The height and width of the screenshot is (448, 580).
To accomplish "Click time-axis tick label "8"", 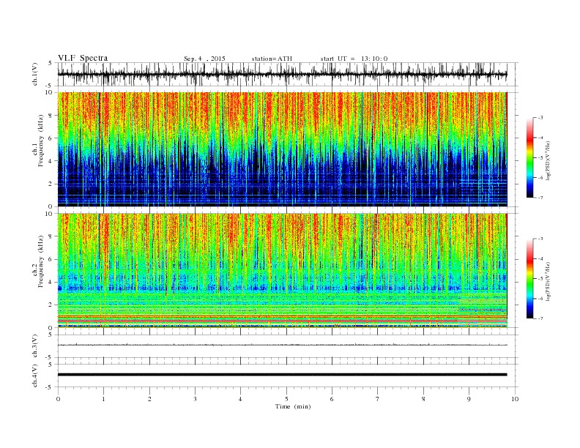I will [x=423, y=399].
